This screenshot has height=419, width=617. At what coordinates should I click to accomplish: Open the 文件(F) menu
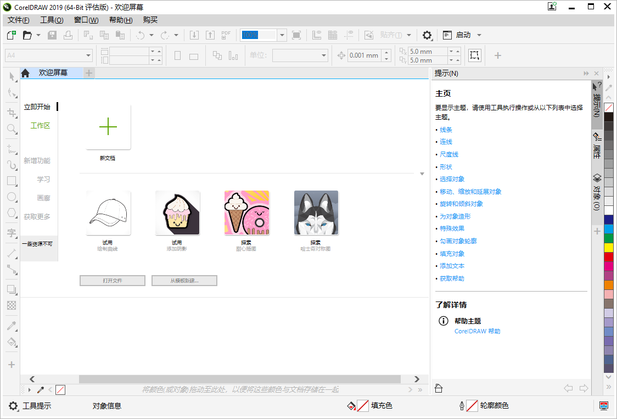click(19, 20)
